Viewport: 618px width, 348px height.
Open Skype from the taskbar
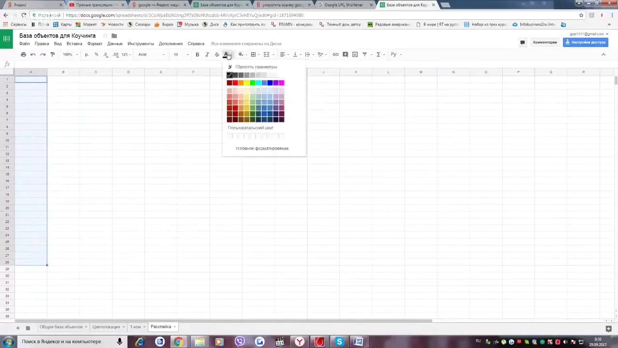tap(339, 342)
